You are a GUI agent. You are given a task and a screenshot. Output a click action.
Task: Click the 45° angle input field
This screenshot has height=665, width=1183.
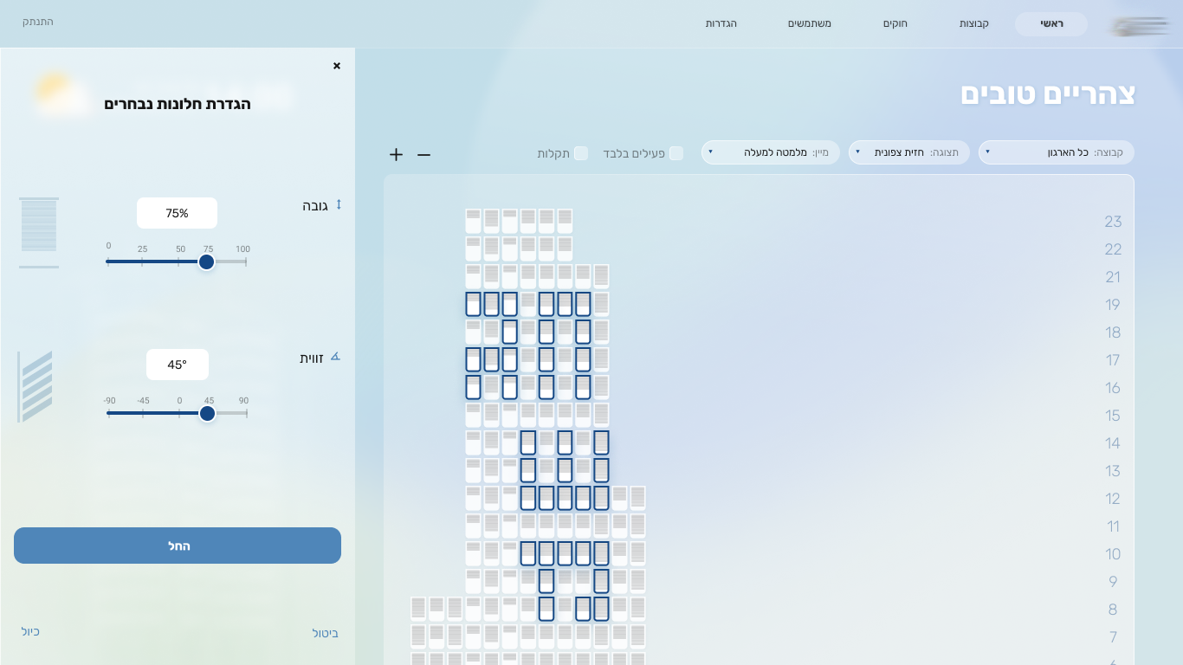point(178,365)
